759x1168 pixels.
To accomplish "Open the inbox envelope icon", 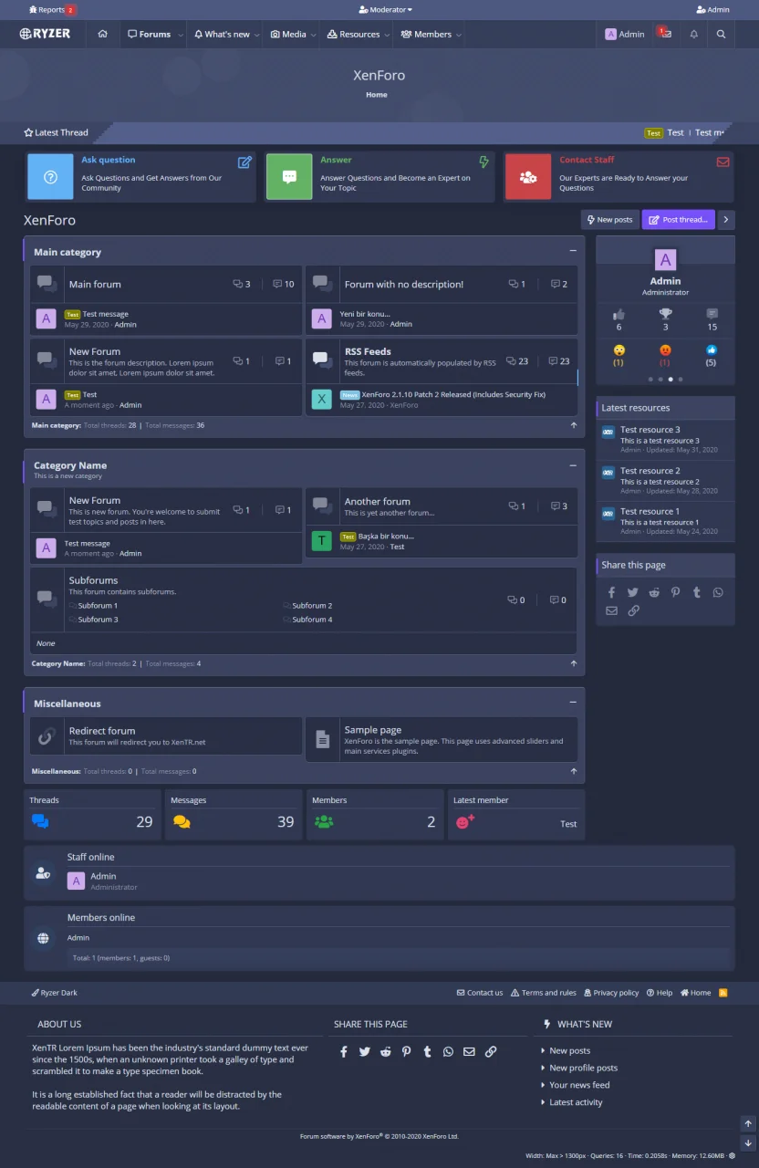I will click(666, 35).
